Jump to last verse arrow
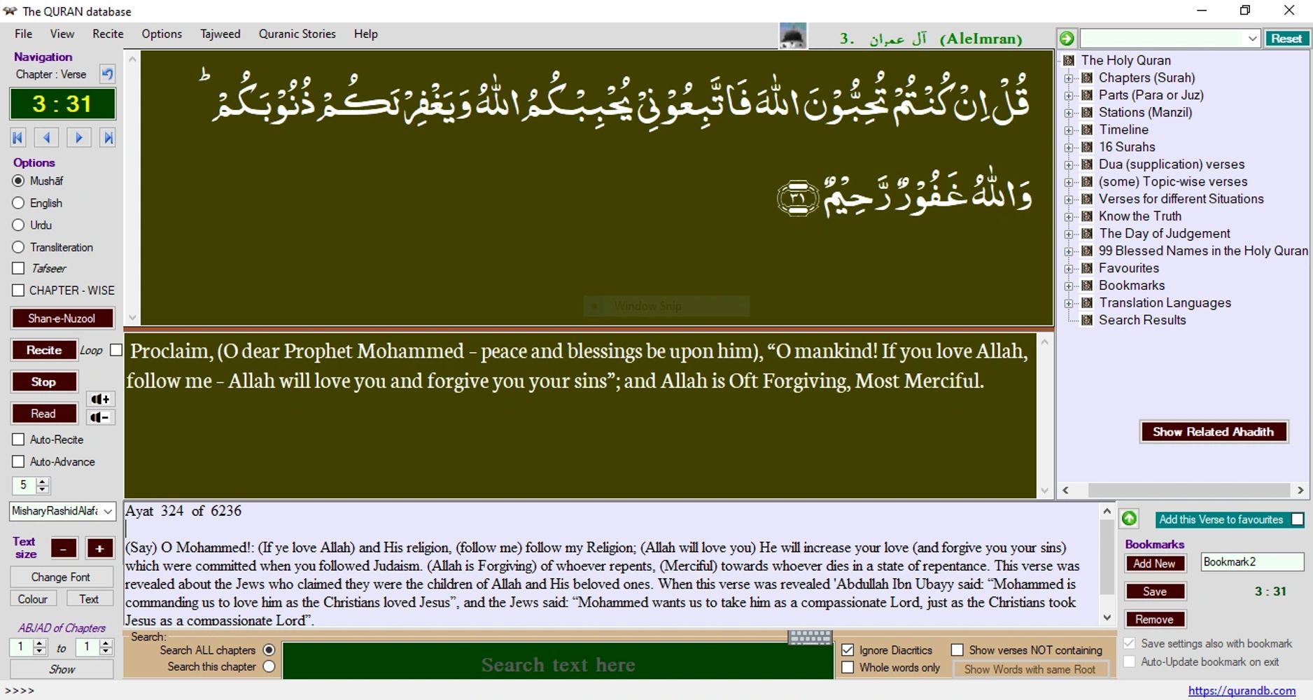The image size is (1313, 700). (108, 138)
